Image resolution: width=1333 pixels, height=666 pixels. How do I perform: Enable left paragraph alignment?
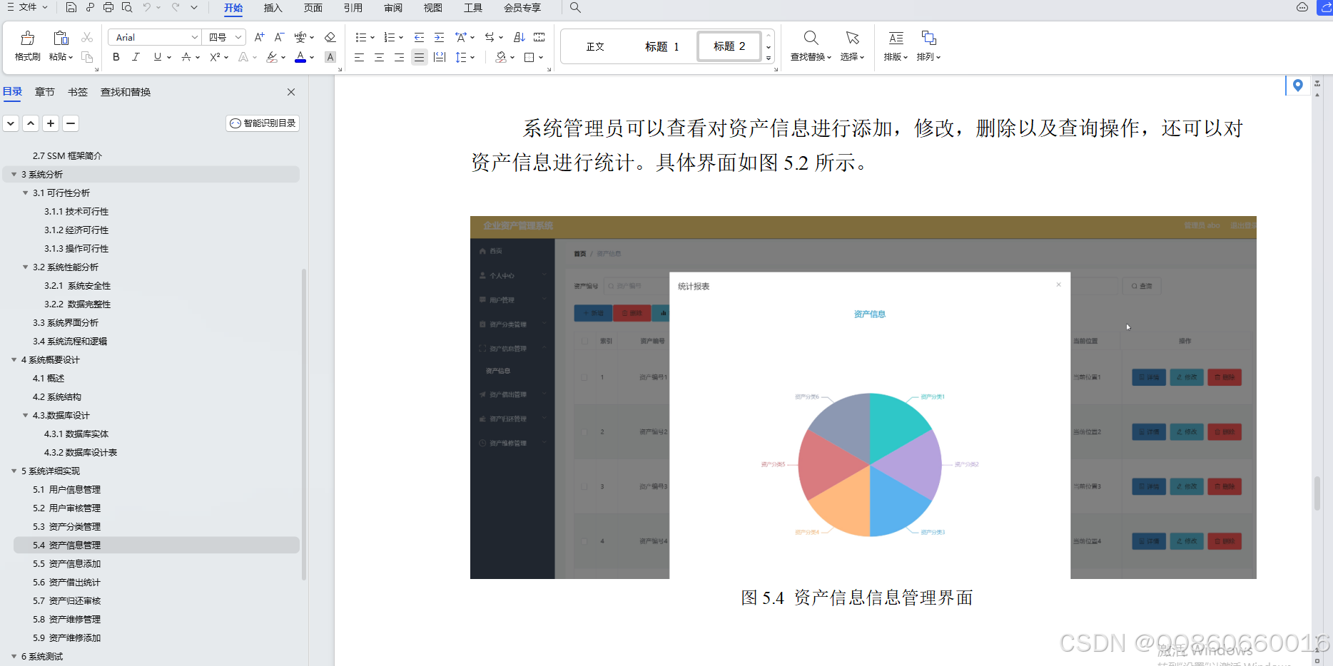(359, 57)
